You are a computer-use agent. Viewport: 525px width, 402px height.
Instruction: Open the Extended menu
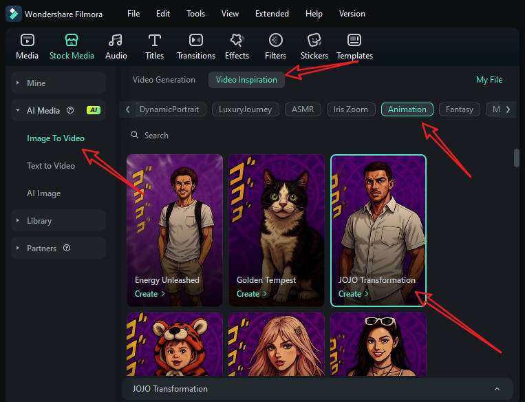tap(272, 14)
